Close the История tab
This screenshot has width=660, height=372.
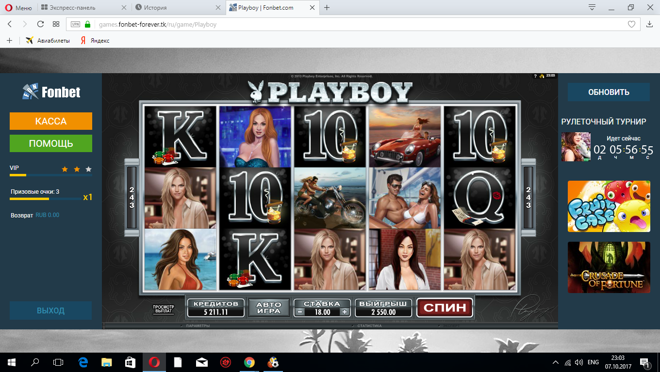click(217, 8)
